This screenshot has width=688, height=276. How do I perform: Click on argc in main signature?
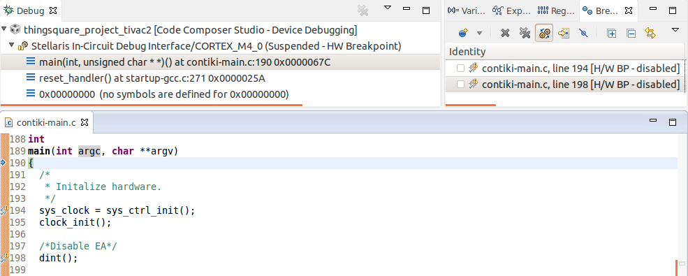(89, 152)
